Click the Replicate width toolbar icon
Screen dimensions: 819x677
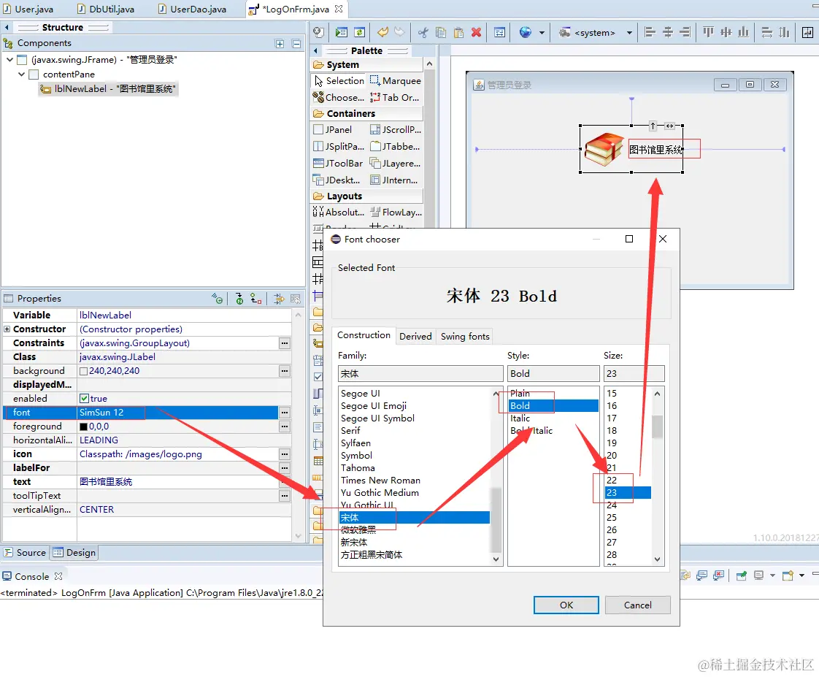pos(766,32)
